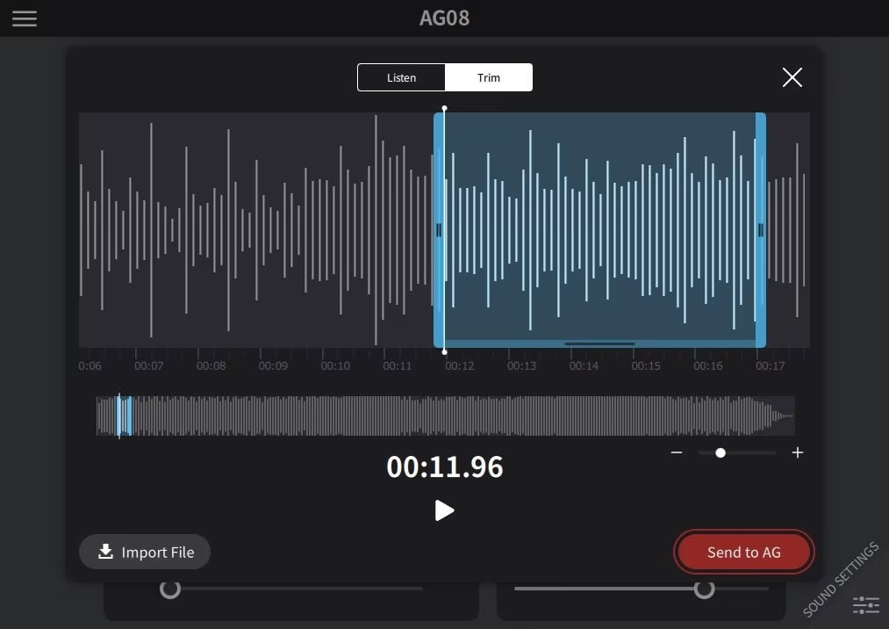Close the trim dialog
Screen dimensions: 889x629
coord(792,77)
